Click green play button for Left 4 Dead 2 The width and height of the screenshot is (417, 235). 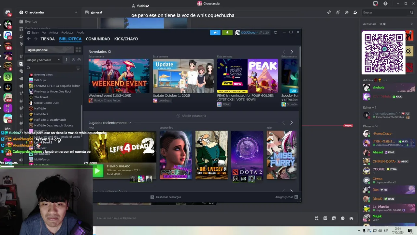(x=97, y=171)
